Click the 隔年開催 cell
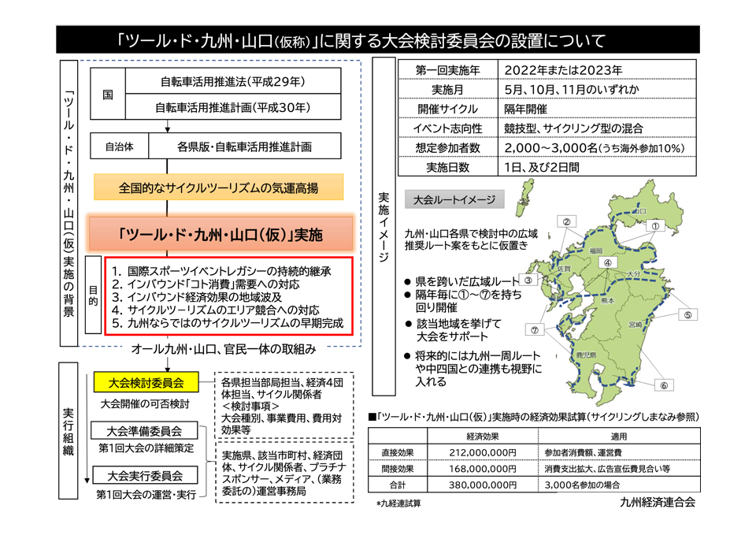 597,109
